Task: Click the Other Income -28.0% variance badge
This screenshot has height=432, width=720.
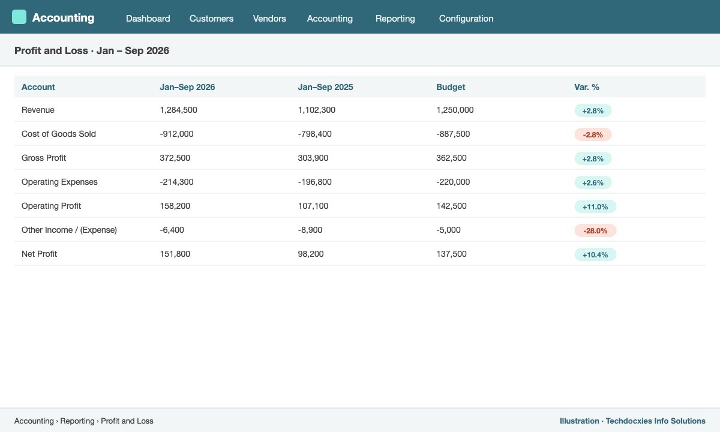Action: point(595,230)
